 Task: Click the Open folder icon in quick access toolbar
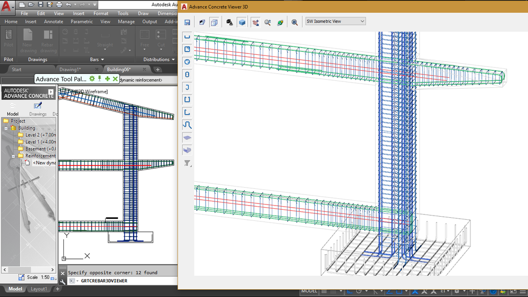[x=31, y=5]
